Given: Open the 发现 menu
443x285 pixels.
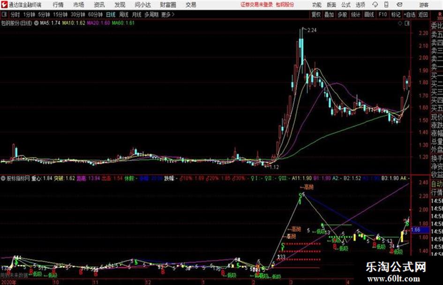Looking at the screenshot, I should coord(120,5).
